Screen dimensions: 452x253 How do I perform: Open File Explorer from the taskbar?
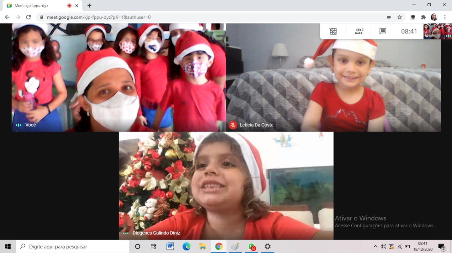203,246
